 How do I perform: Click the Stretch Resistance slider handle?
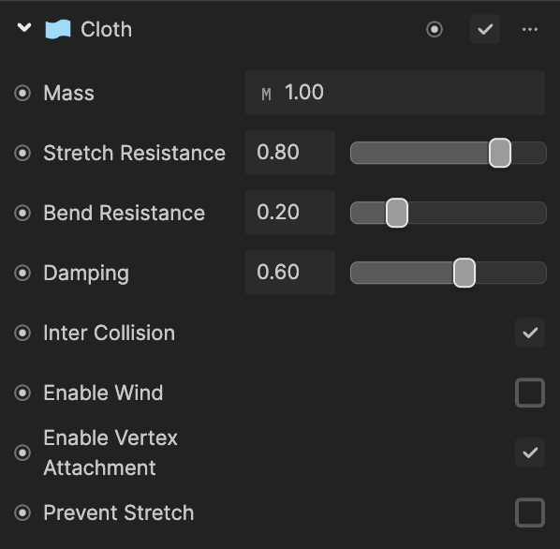[500, 153]
